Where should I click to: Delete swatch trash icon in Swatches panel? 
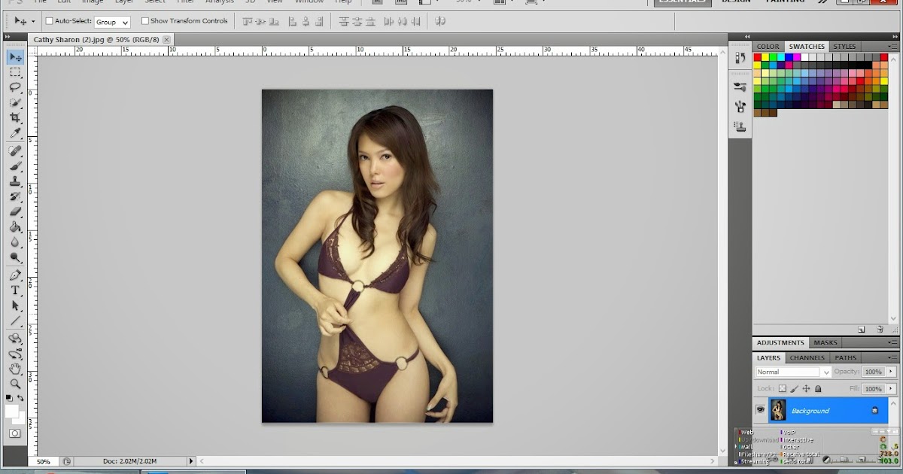click(880, 330)
